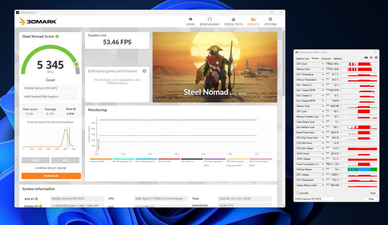Enable Log to file checkbox in GPU-Z
The height and width of the screenshot is (225, 388).
297,193
